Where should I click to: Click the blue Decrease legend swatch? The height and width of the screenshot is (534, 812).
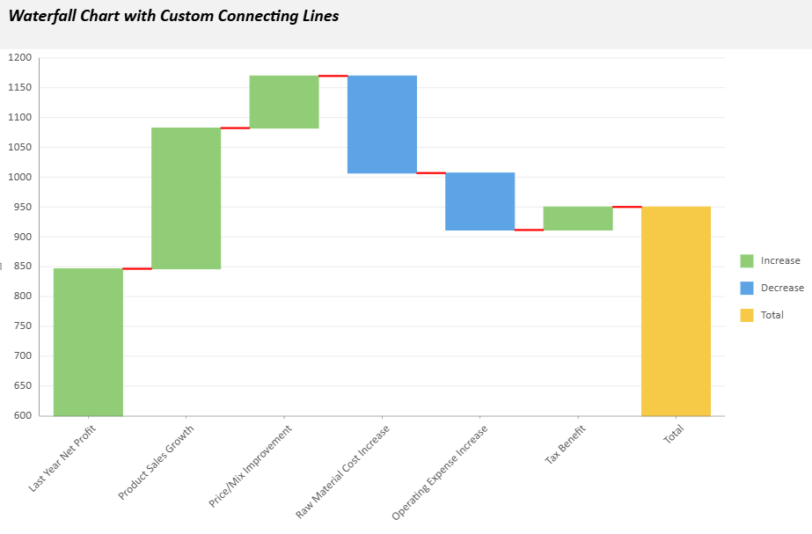(747, 288)
